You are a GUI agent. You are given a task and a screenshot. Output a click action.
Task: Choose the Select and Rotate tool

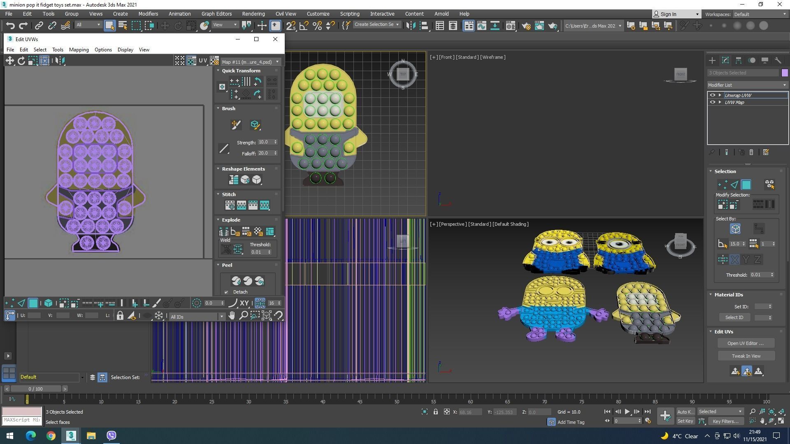coord(178,25)
